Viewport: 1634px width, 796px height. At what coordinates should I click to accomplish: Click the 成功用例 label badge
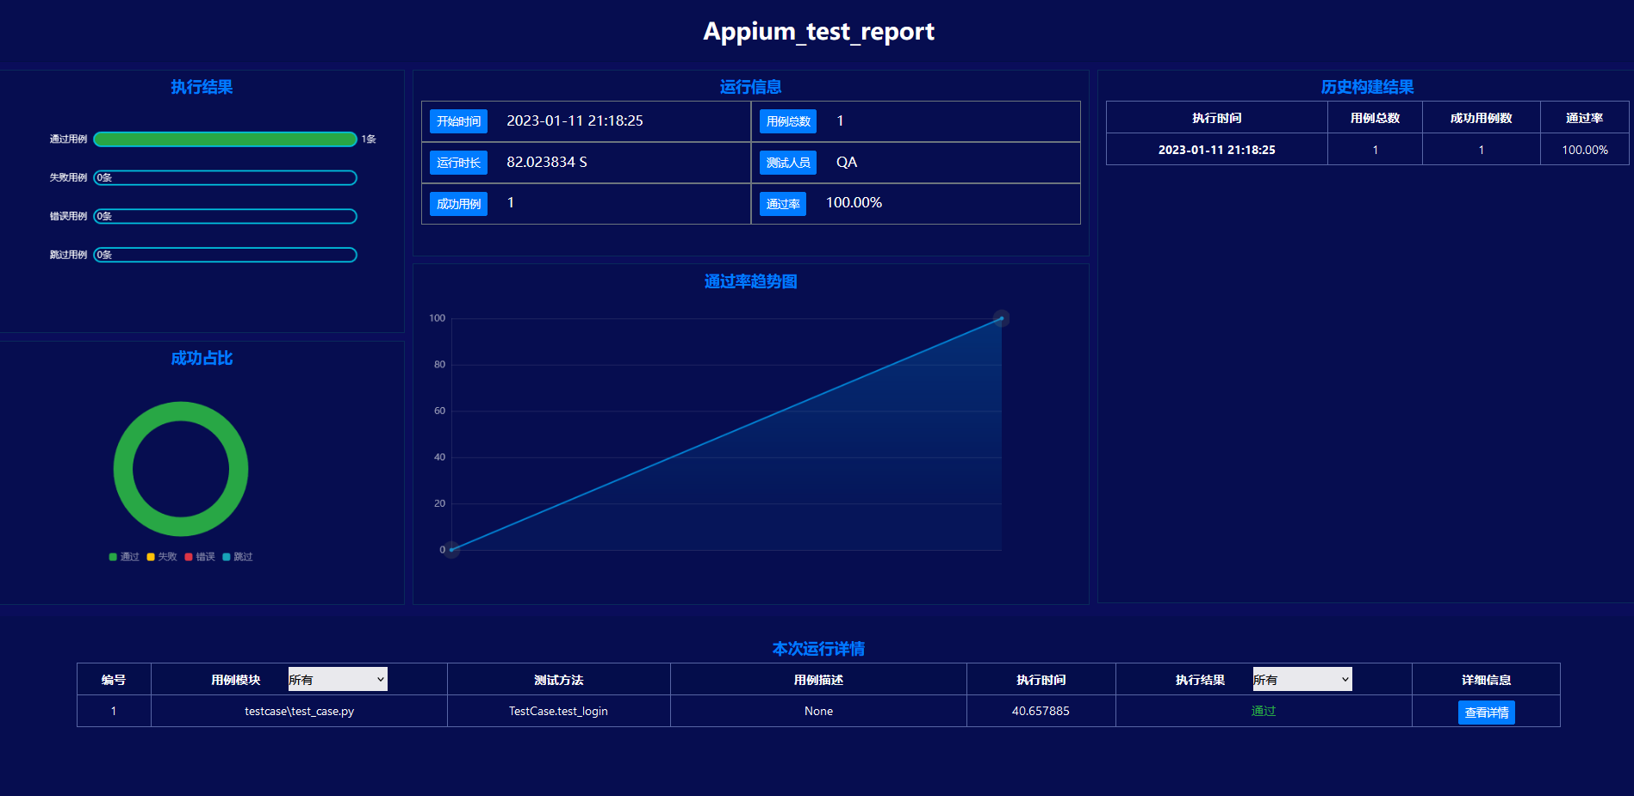tap(458, 204)
